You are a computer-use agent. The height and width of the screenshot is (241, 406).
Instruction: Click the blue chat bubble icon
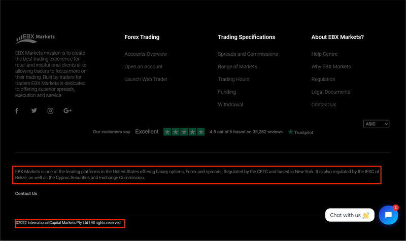pyautogui.click(x=388, y=215)
